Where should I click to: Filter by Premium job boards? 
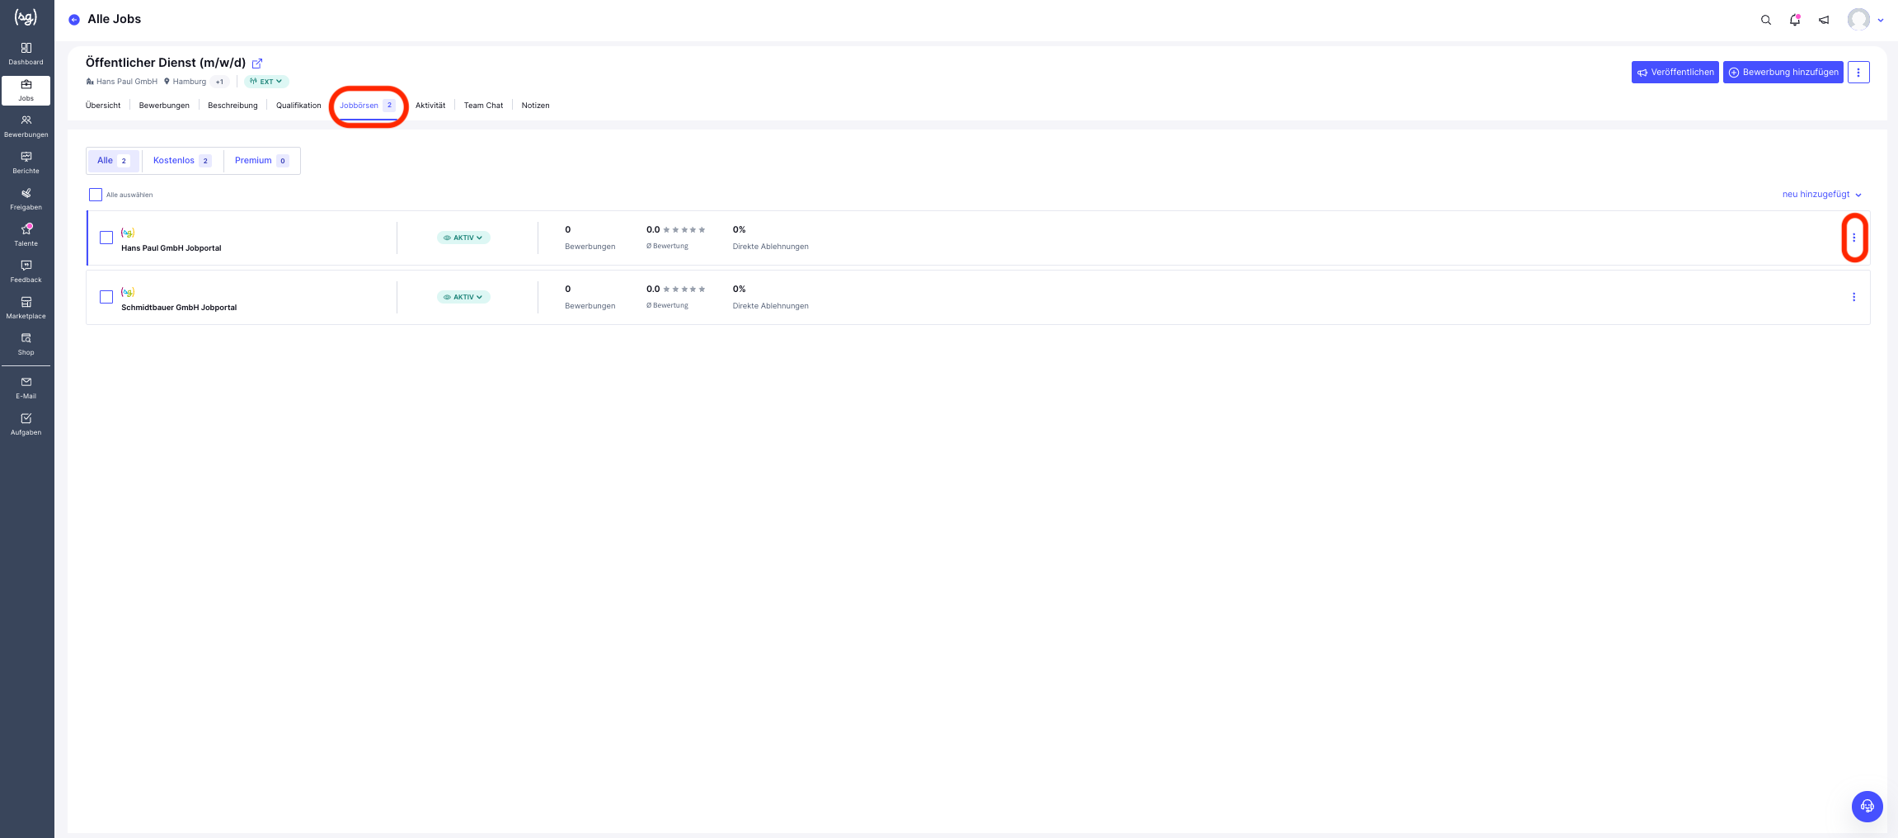261,161
